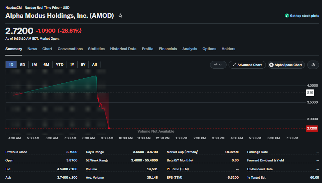Open chart settings gear icon

[x=313, y=65]
